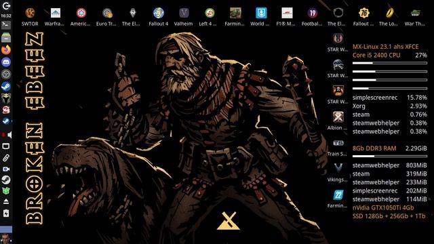
Task: Click the log out button atop panel
Action: tap(6, 5)
